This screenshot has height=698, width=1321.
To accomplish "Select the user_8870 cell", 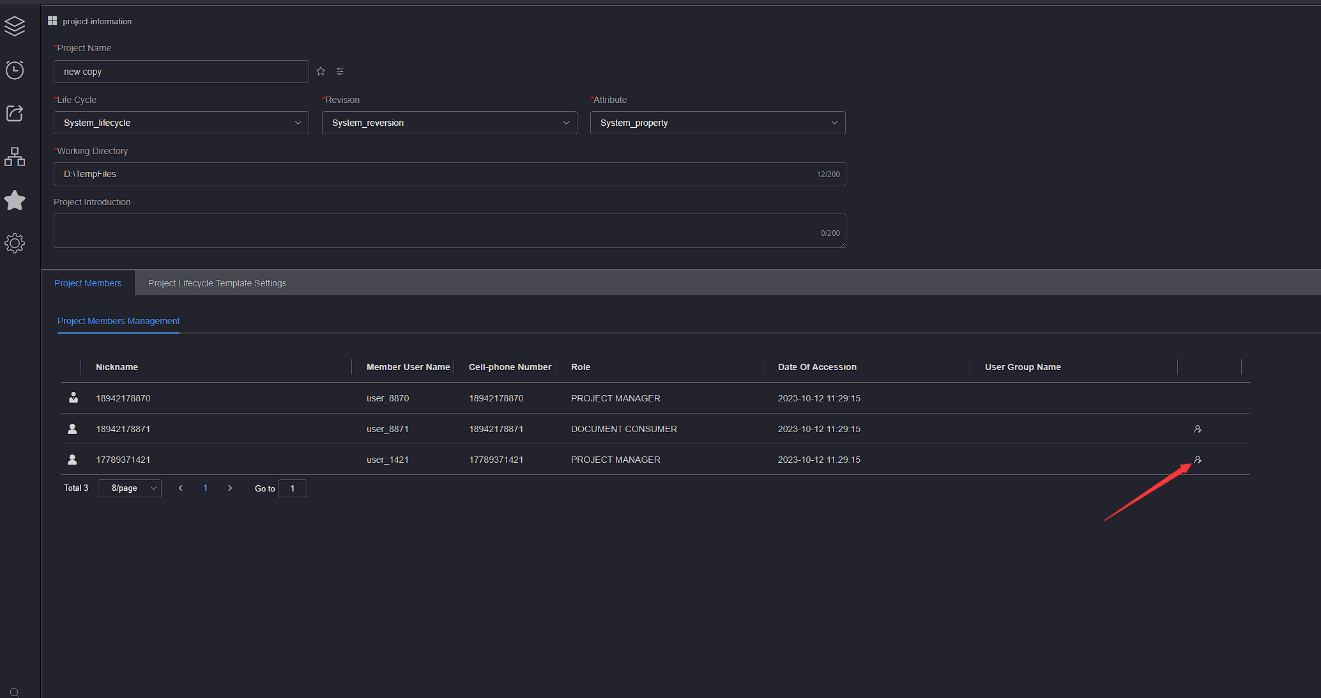I will (x=388, y=398).
